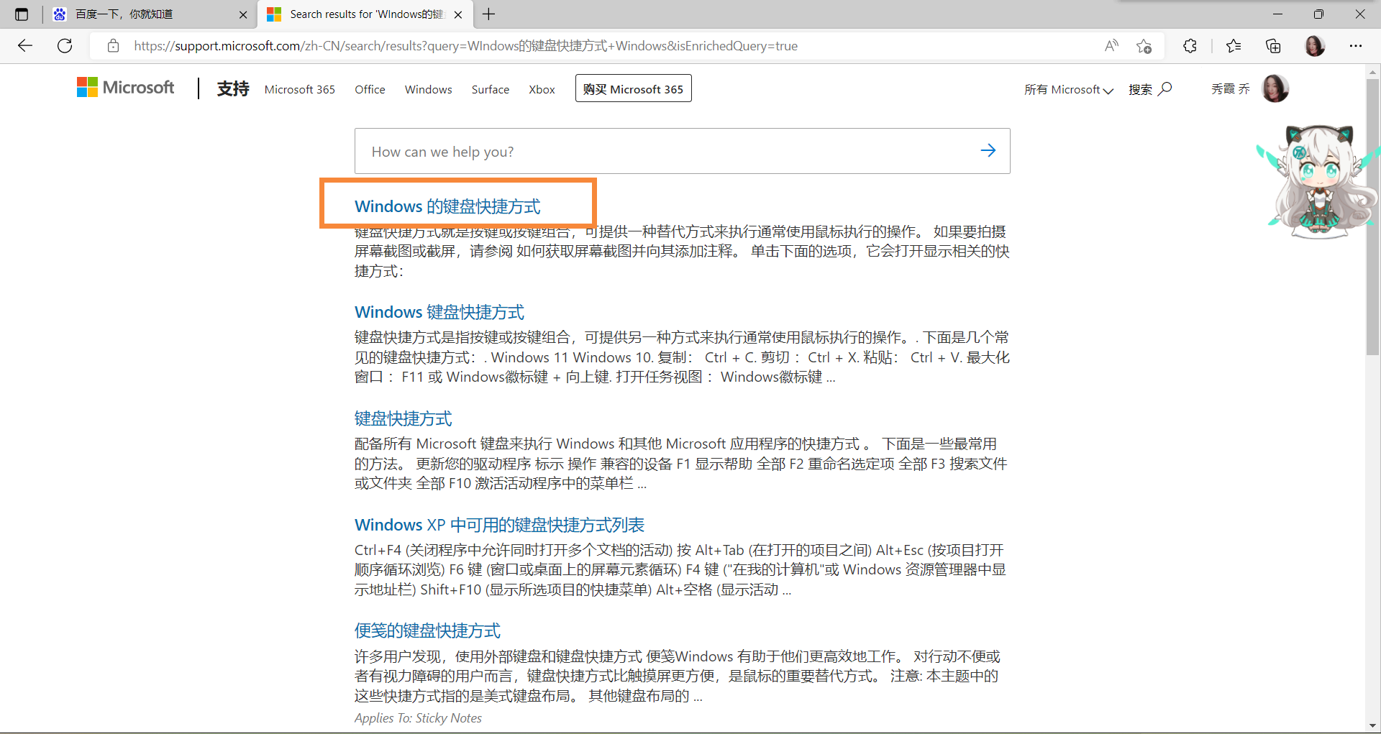Open Surface nav item
Image resolution: width=1381 pixels, height=734 pixels.
point(491,89)
